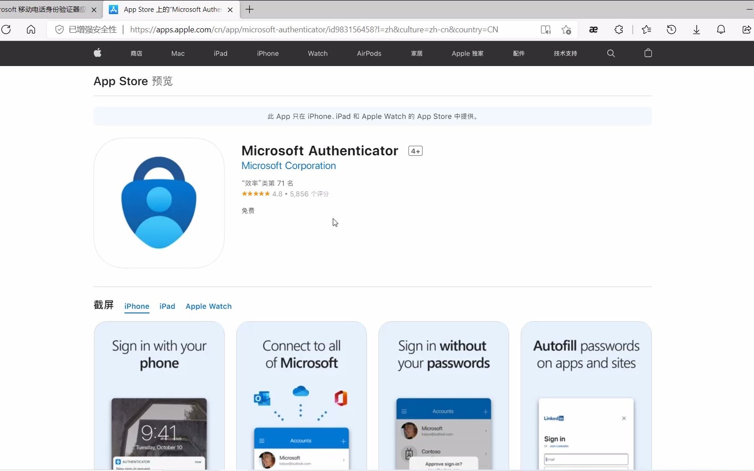This screenshot has height=471, width=754.
Task: Switch to the Microsoft 移动电话身份验证器 tab
Action: (43, 10)
